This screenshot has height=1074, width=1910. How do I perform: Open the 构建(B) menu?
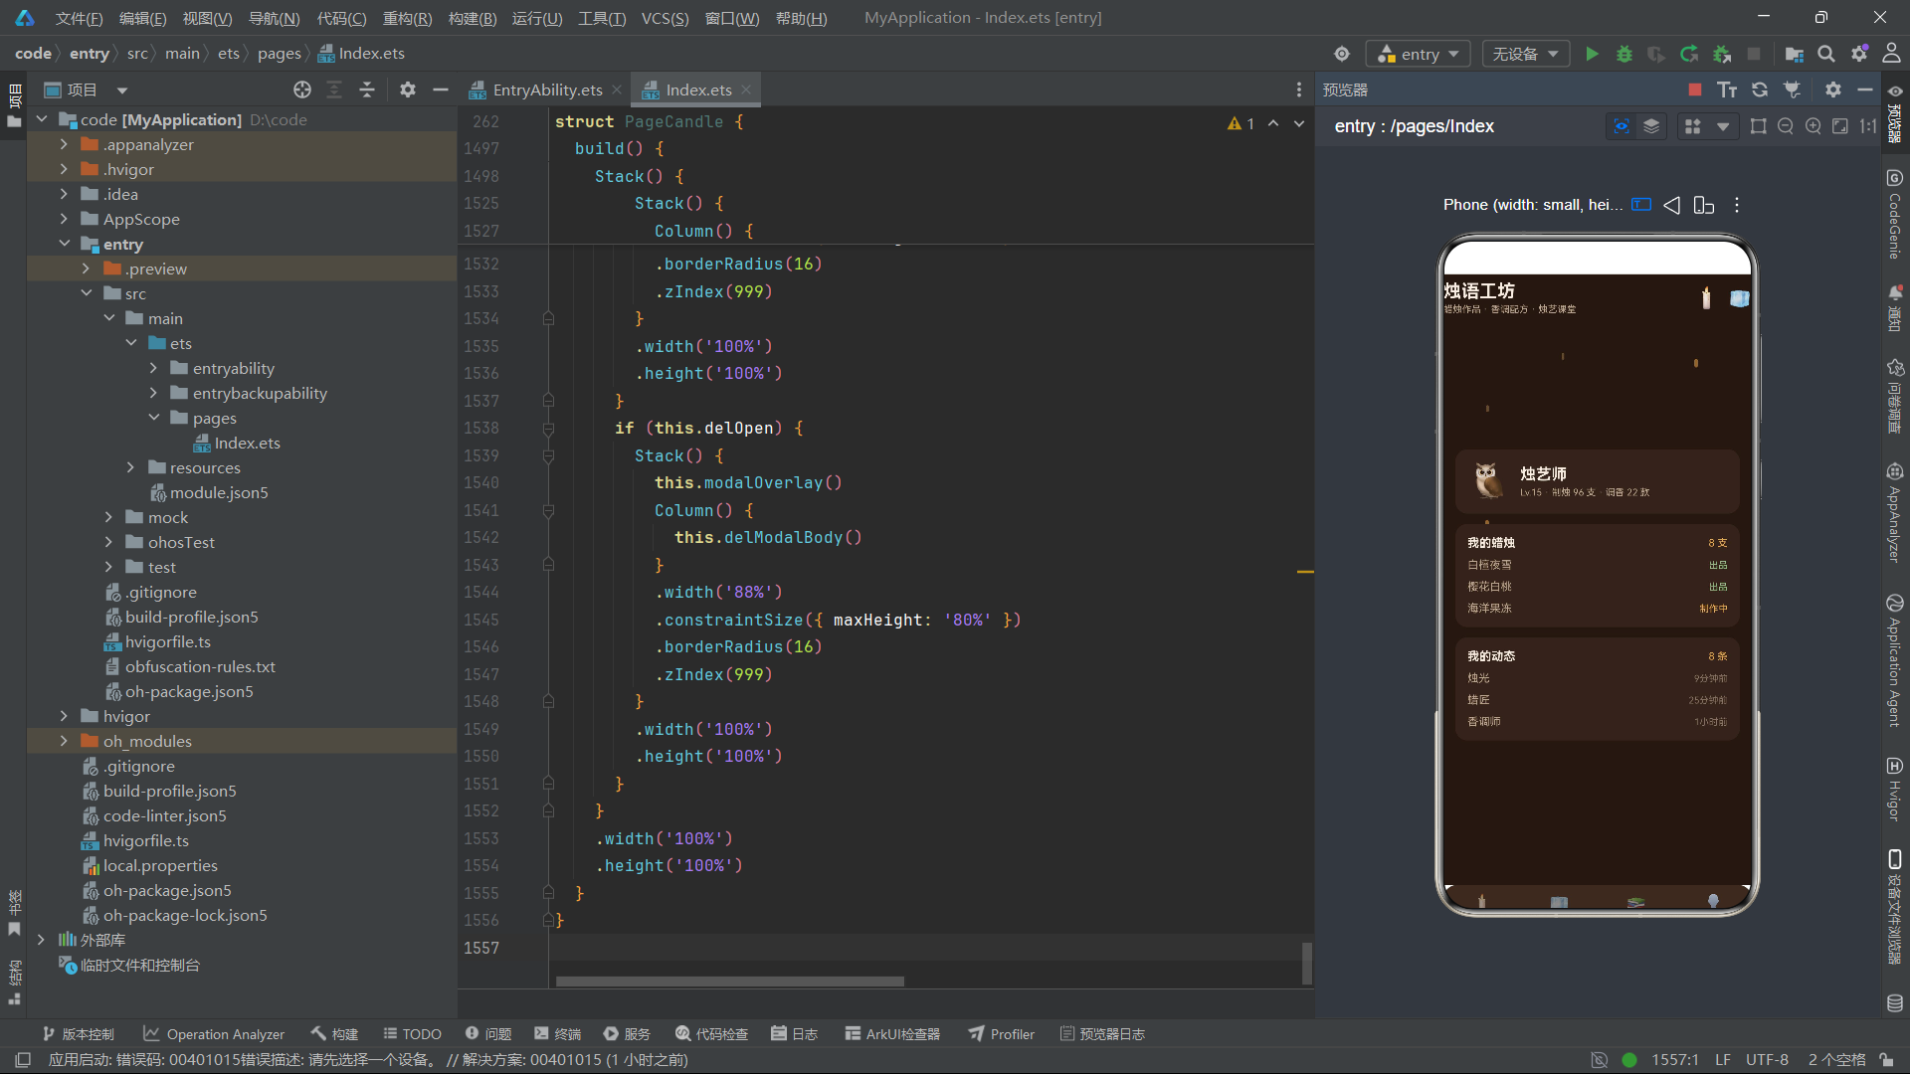[473, 18]
